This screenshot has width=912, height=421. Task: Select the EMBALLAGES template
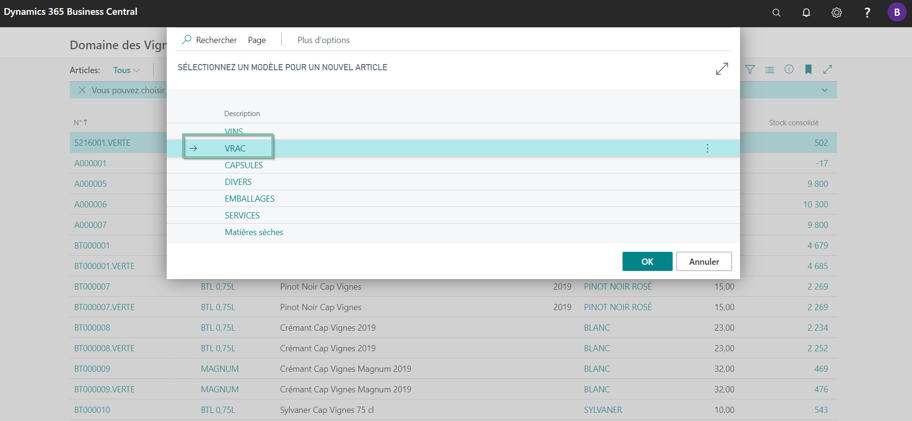click(249, 199)
